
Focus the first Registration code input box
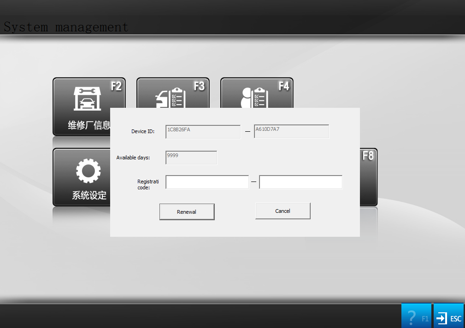pyautogui.click(x=207, y=182)
